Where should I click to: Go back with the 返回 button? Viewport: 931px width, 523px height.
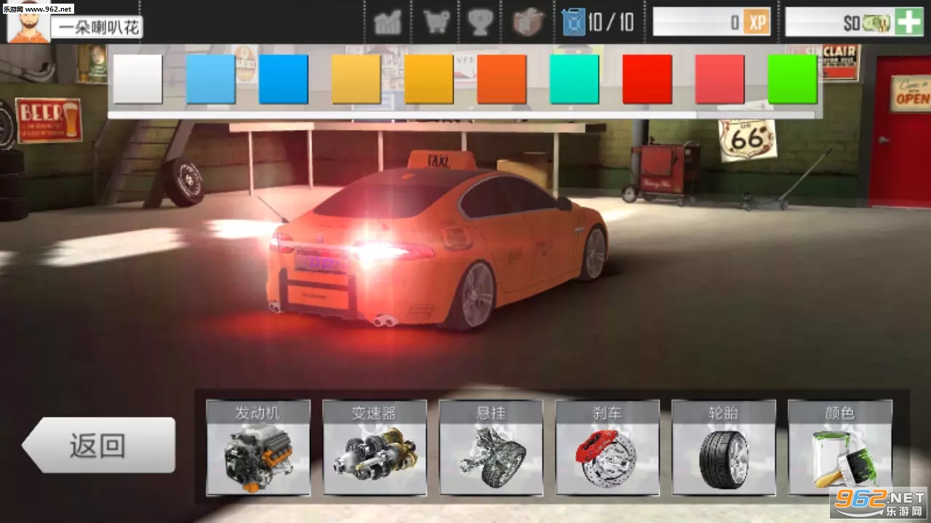[99, 445]
